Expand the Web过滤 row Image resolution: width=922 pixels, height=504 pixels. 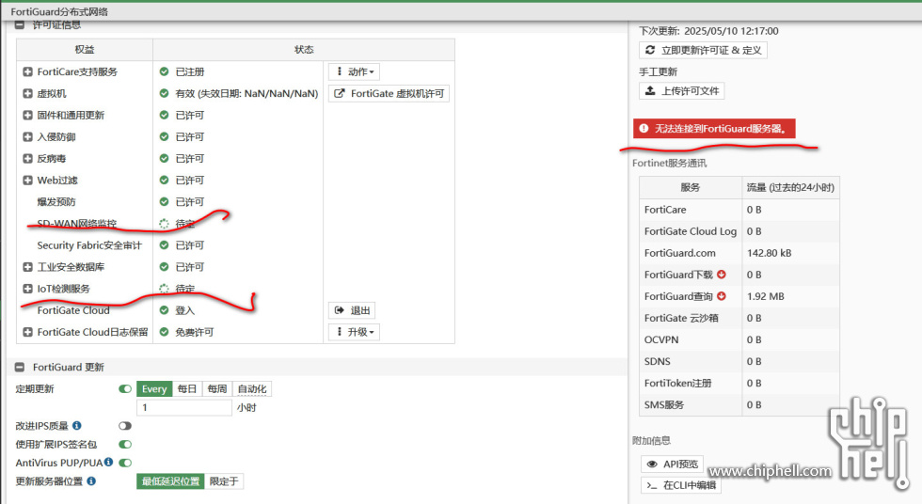tap(27, 181)
